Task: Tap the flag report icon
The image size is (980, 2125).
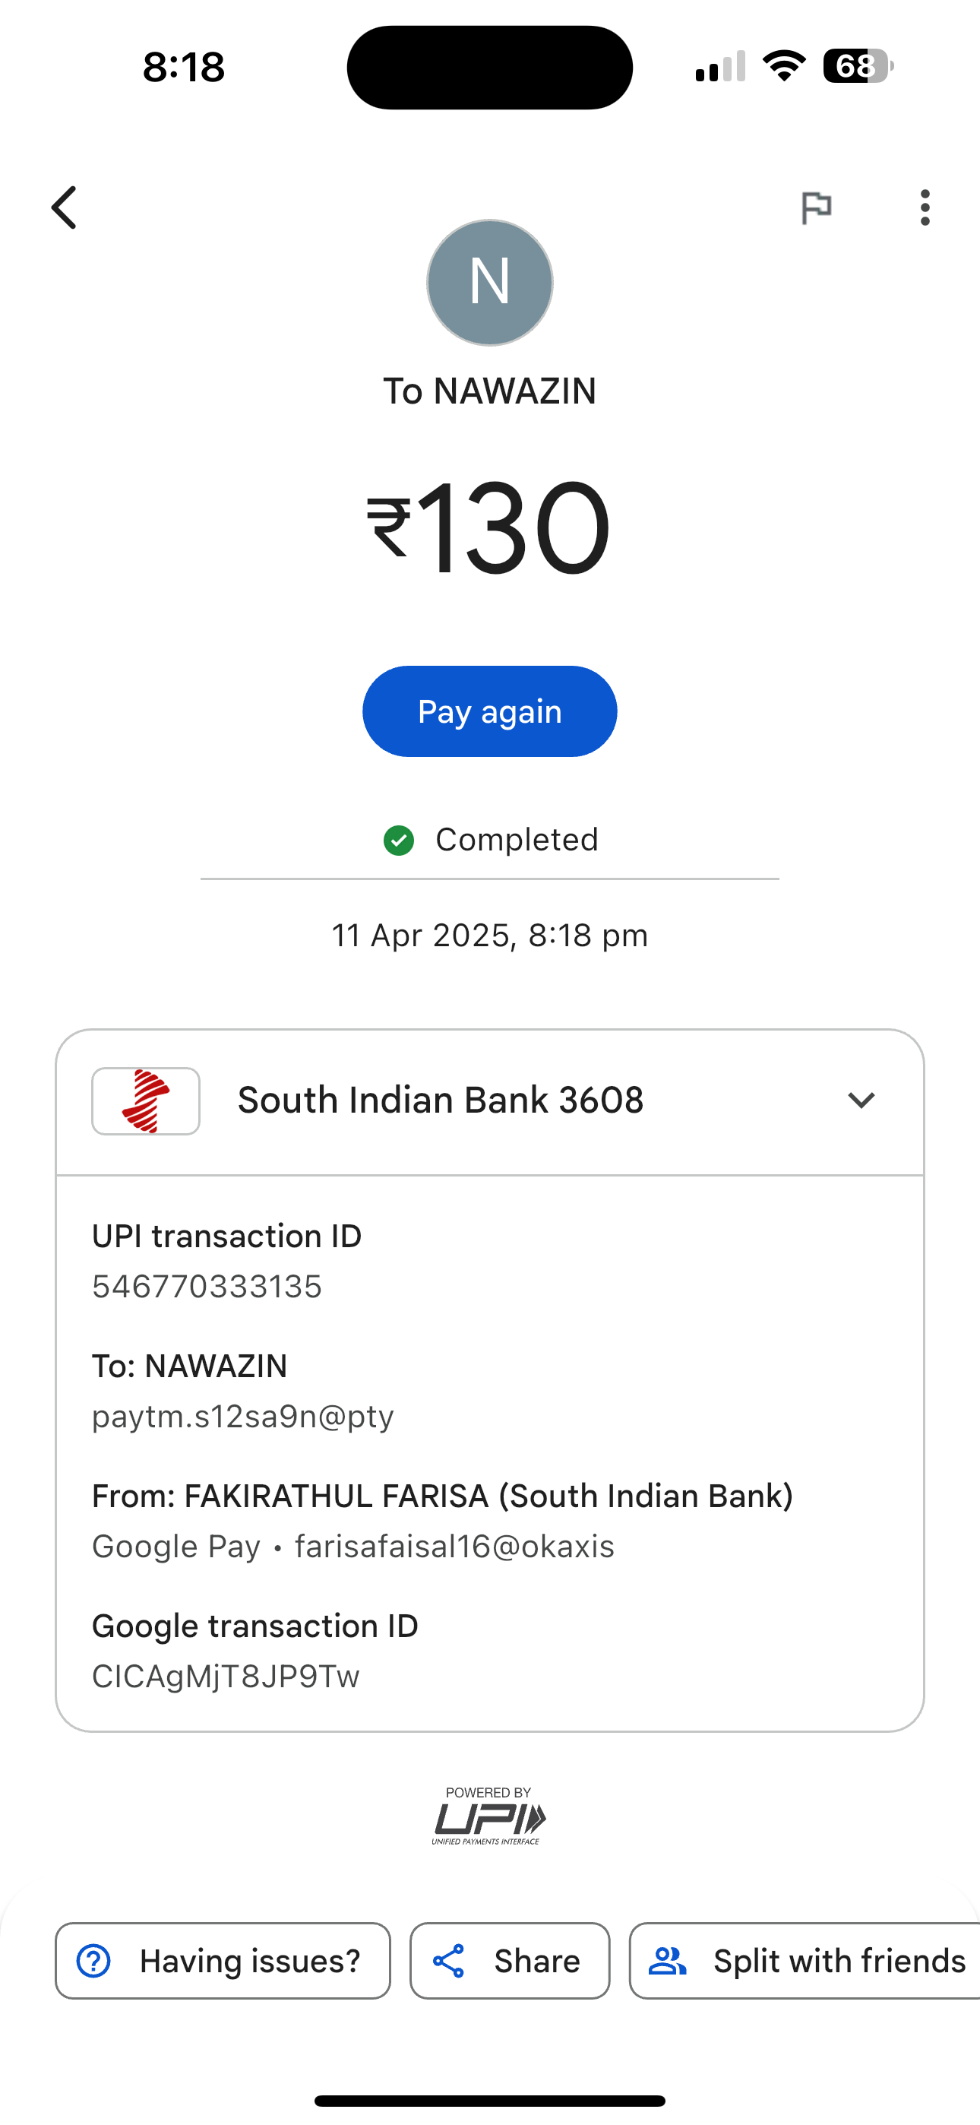Action: pyautogui.click(x=816, y=207)
